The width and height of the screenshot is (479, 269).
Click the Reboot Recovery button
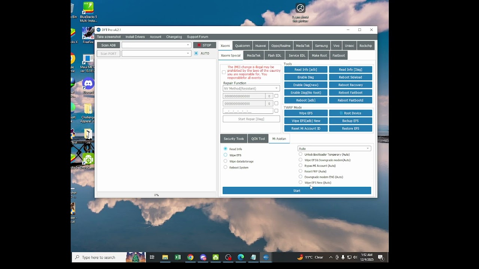[x=351, y=85]
